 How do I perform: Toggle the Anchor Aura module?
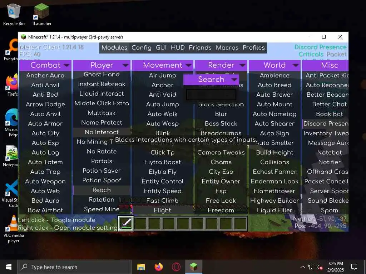click(x=45, y=76)
